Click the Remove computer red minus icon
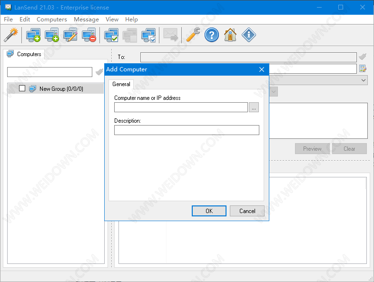 (x=89, y=35)
